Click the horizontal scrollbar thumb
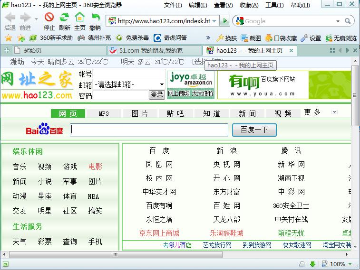360x270 pixels. pos(116,254)
